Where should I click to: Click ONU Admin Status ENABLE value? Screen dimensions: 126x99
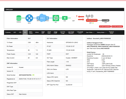69,66
